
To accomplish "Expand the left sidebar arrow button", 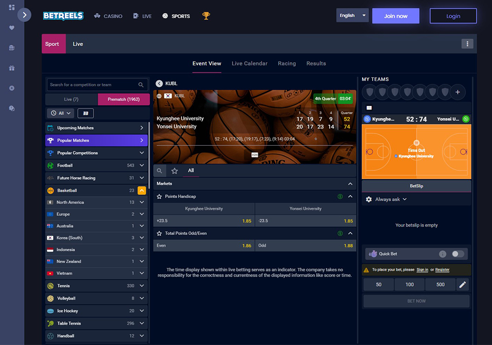I will (25, 15).
